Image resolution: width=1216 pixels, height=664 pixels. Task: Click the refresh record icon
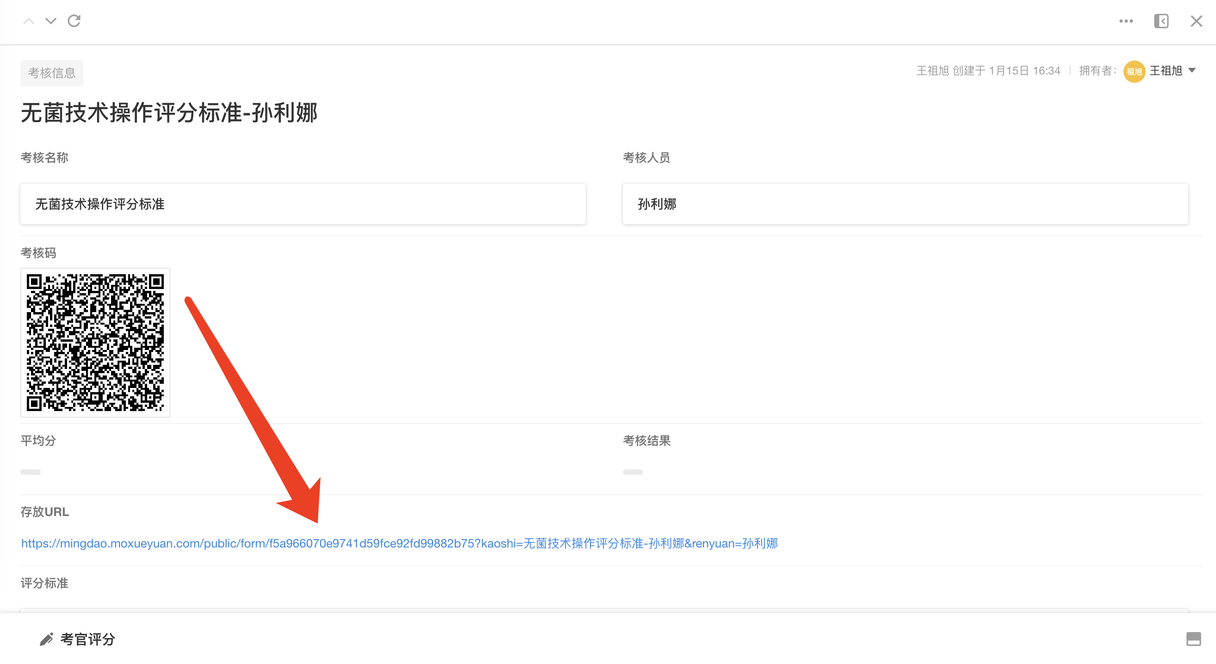[x=74, y=21]
